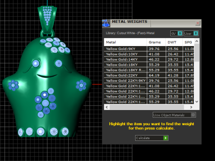Close the Metal Weights dialog
The image size is (215, 161).
[x=198, y=23]
